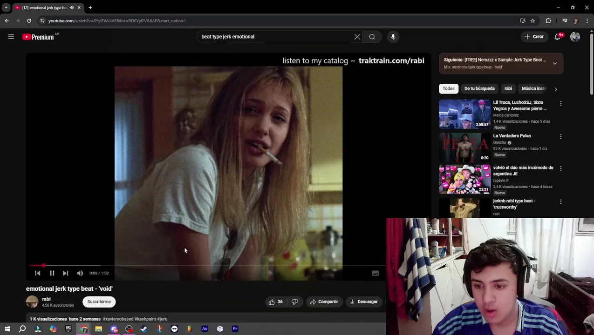
Task: Expand the Siguiente mix playlist chevron
Action: click(555, 63)
